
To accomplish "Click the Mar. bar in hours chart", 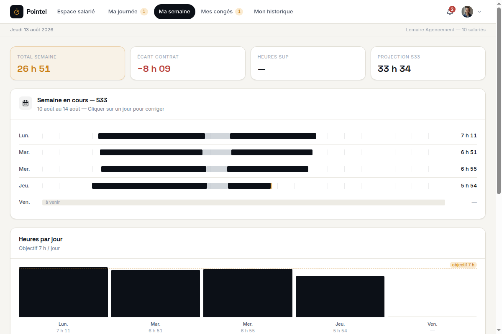I will [x=156, y=294].
